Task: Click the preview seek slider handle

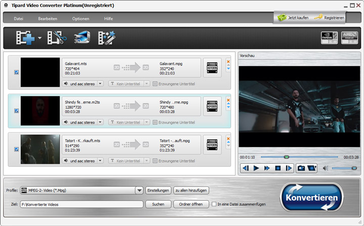Action: [287, 157]
